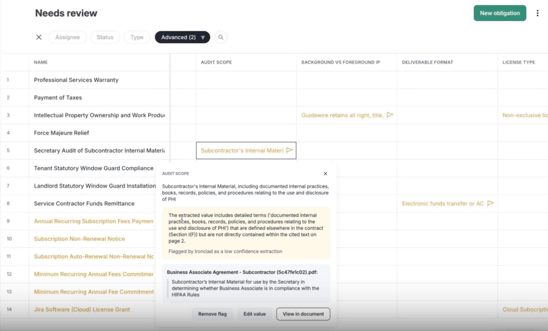
Task: Click filter icon on Advanced (2) pill
Action: (203, 37)
